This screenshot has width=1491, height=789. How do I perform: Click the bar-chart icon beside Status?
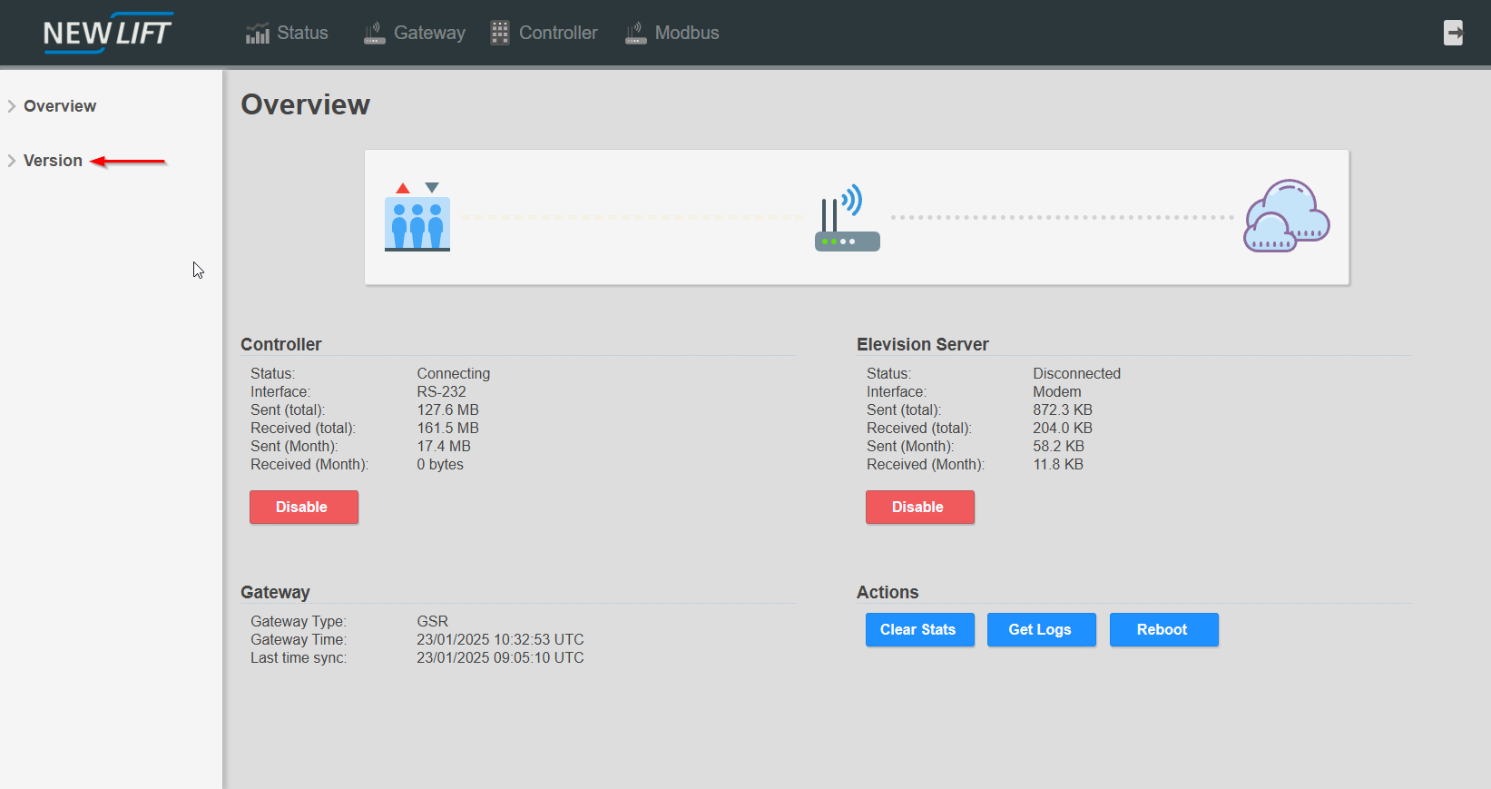click(x=258, y=34)
